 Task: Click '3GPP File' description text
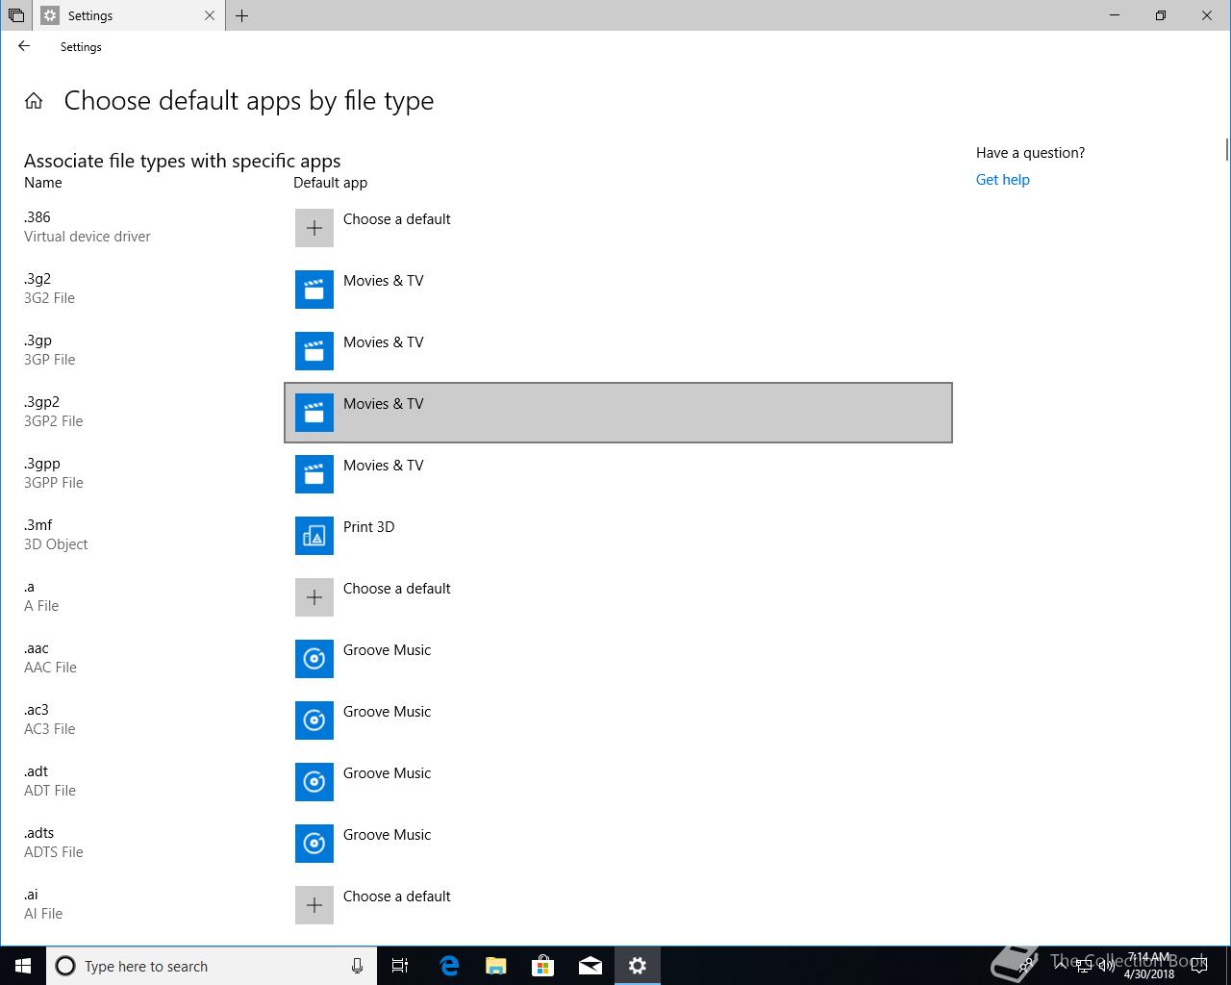(x=54, y=483)
